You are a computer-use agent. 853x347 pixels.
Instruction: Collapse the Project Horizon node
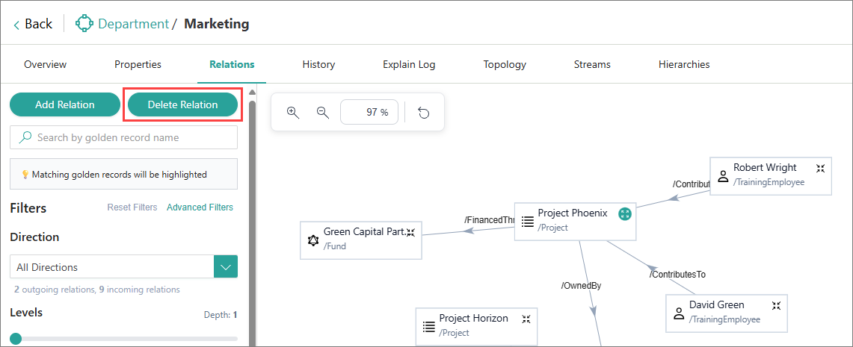[x=526, y=319]
